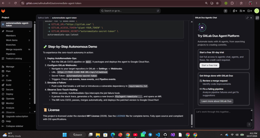Show hidden system tray icons chevron
Image resolution: width=260 pixels, height=138 pixels.
tap(221, 135)
